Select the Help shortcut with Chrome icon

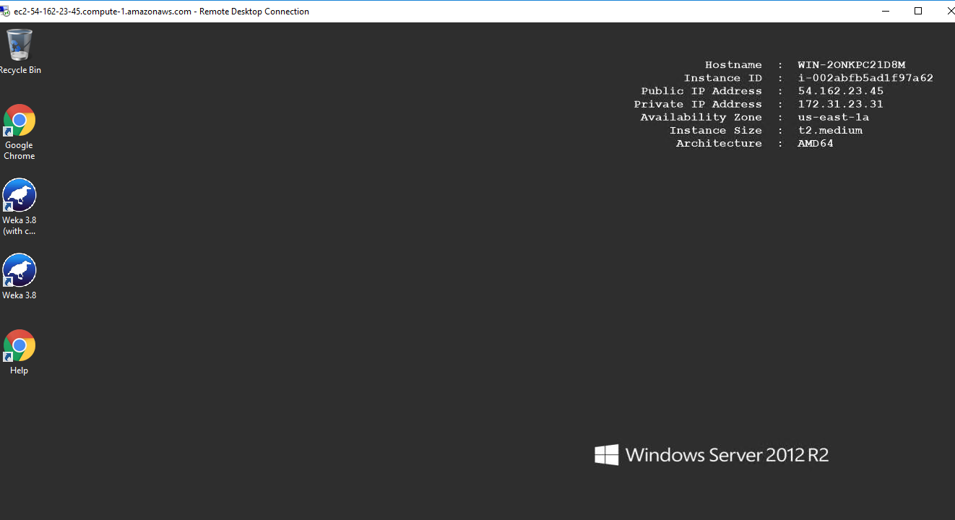[x=20, y=346]
